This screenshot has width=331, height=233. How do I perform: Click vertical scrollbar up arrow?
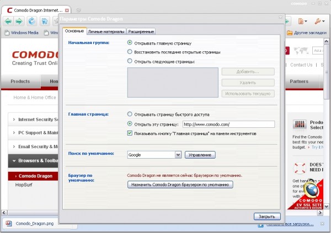327,41
